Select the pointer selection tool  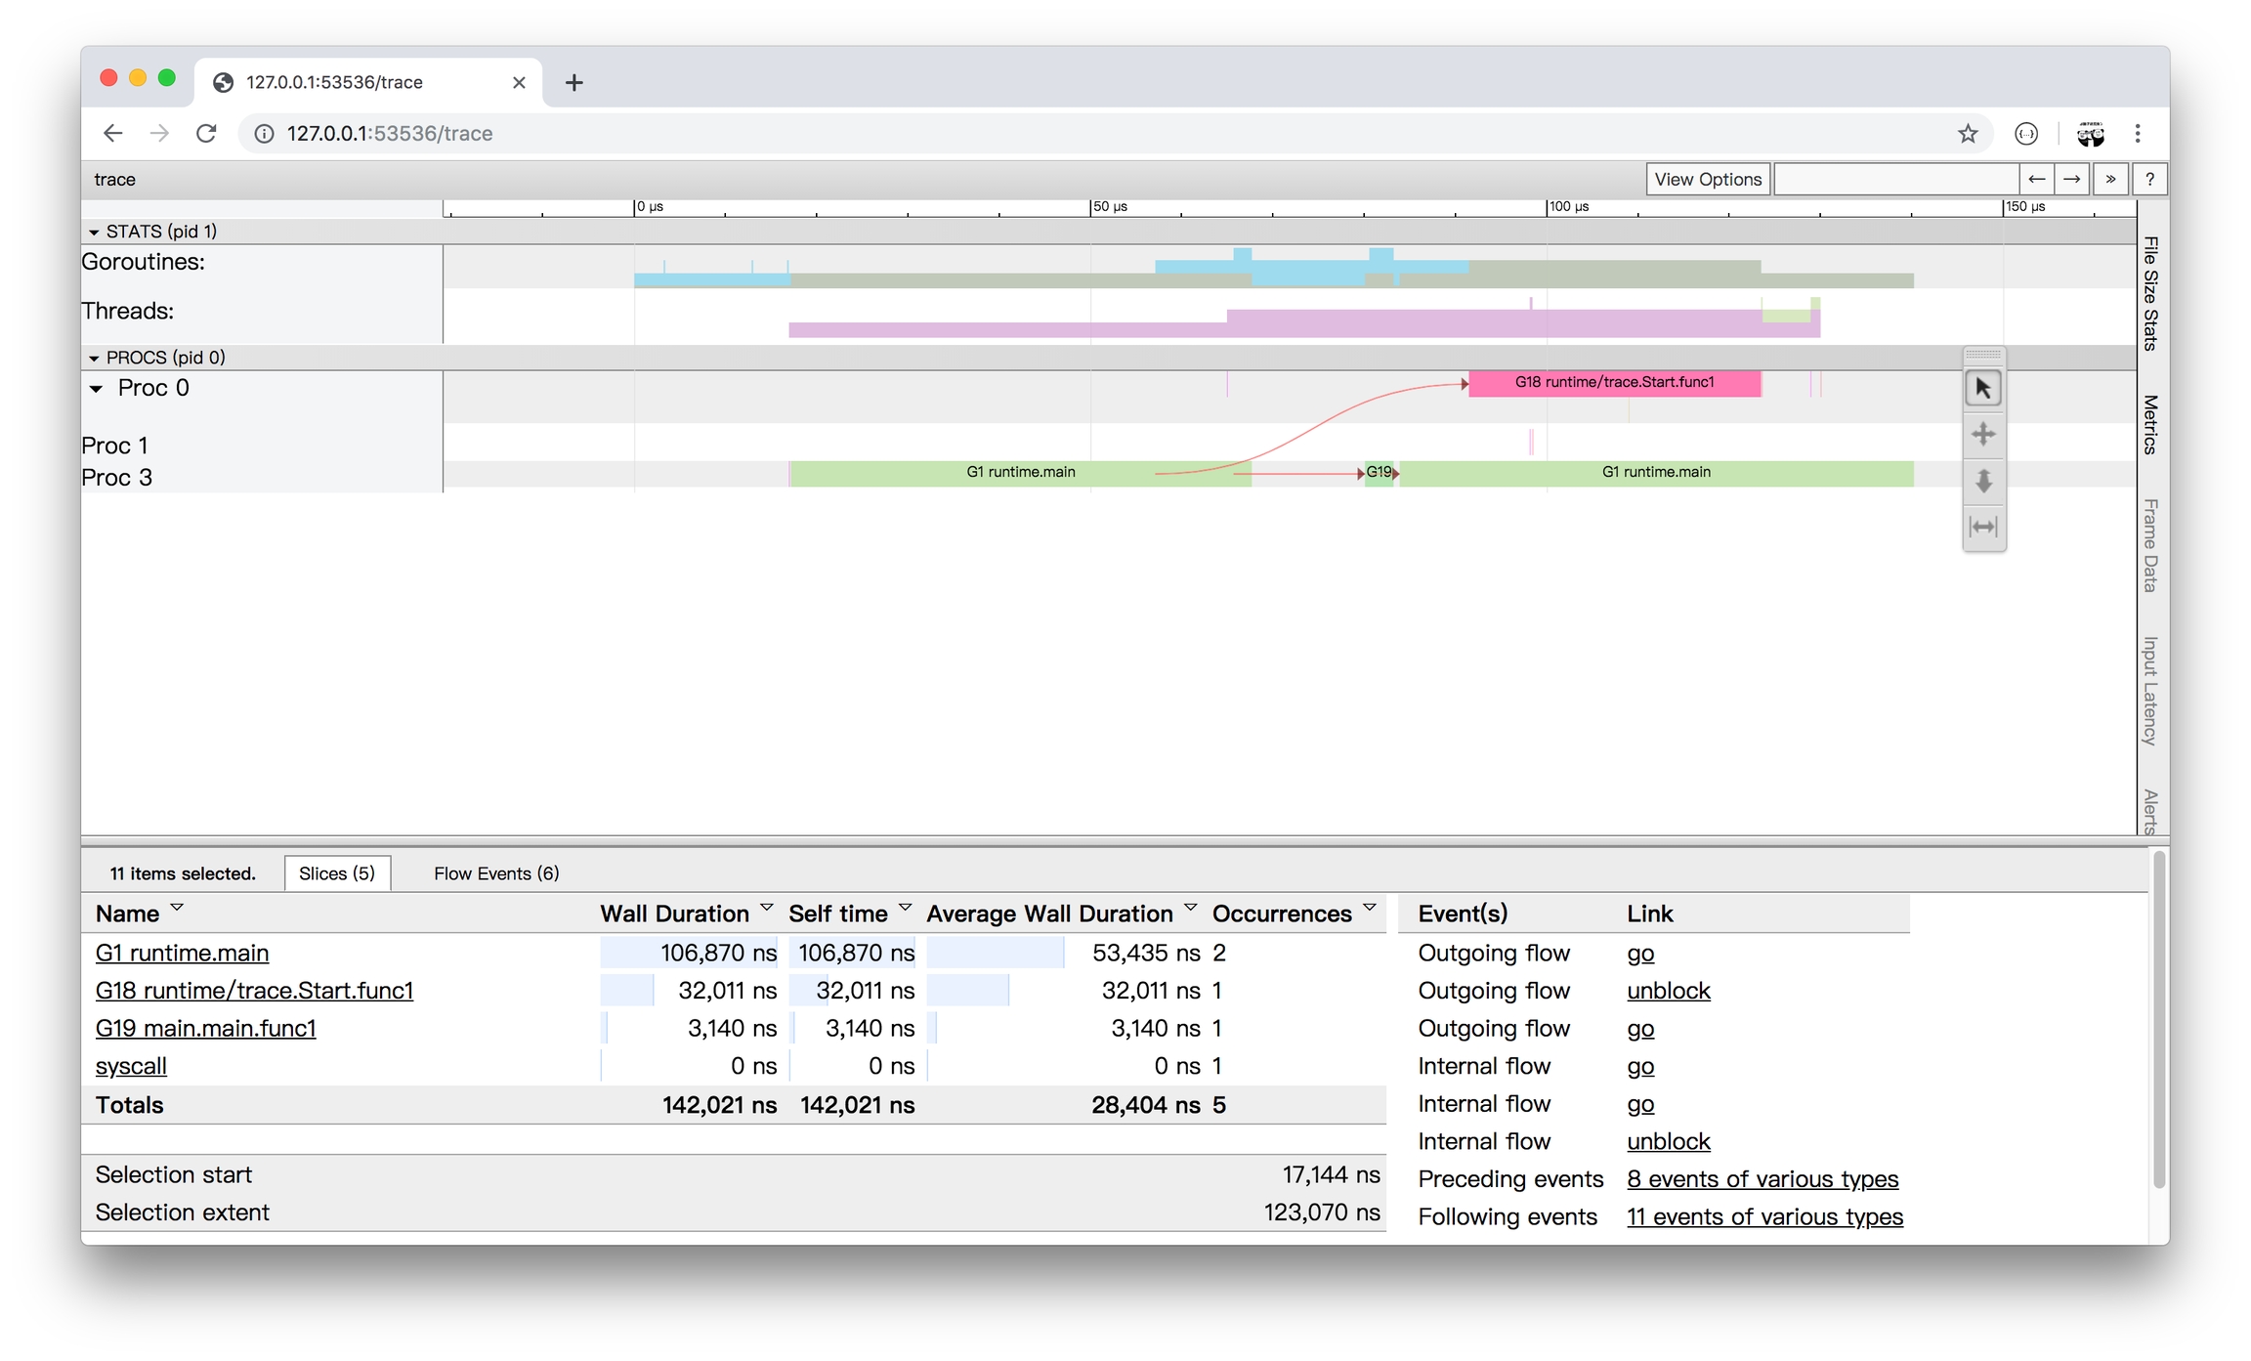pyautogui.click(x=1982, y=389)
